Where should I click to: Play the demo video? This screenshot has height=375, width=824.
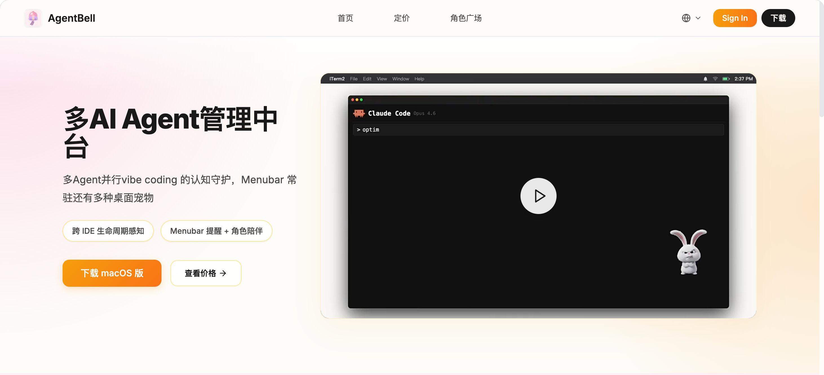coord(538,196)
